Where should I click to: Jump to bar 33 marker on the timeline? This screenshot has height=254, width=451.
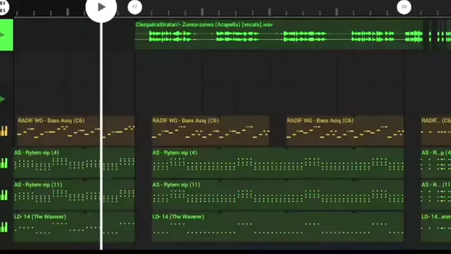pos(404,8)
